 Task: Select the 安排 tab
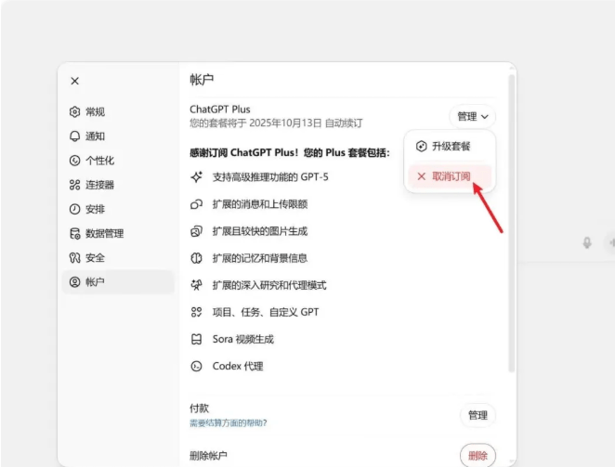coord(118,209)
